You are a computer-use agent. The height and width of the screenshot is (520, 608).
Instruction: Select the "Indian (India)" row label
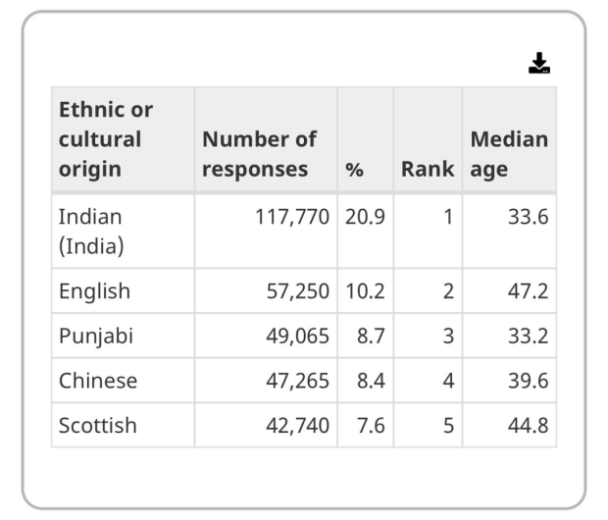91,232
